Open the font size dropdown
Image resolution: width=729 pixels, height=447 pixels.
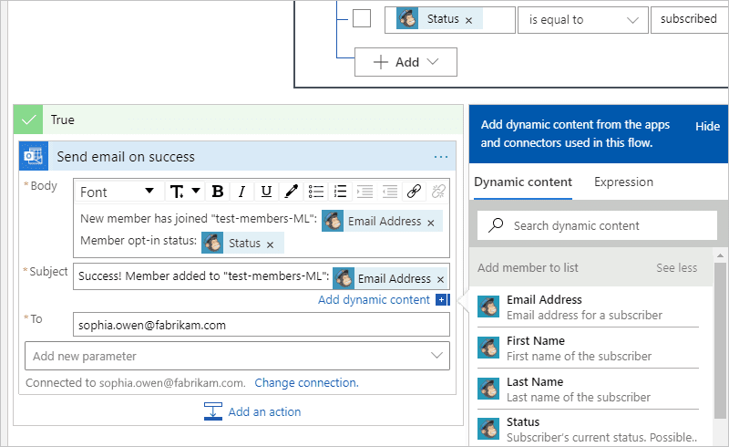[185, 192]
